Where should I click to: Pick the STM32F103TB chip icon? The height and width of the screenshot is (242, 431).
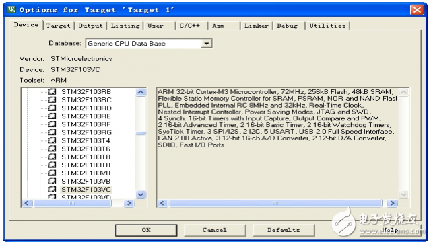pyautogui.click(x=52, y=165)
